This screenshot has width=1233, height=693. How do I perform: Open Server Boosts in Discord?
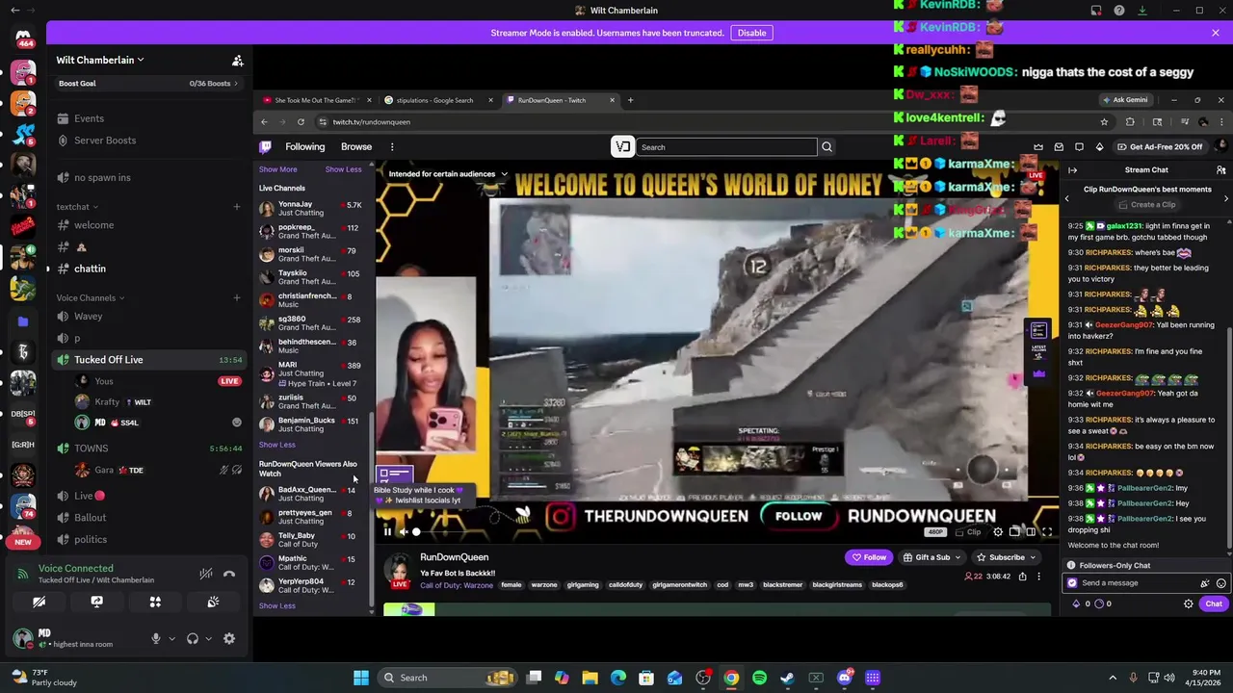point(149,141)
